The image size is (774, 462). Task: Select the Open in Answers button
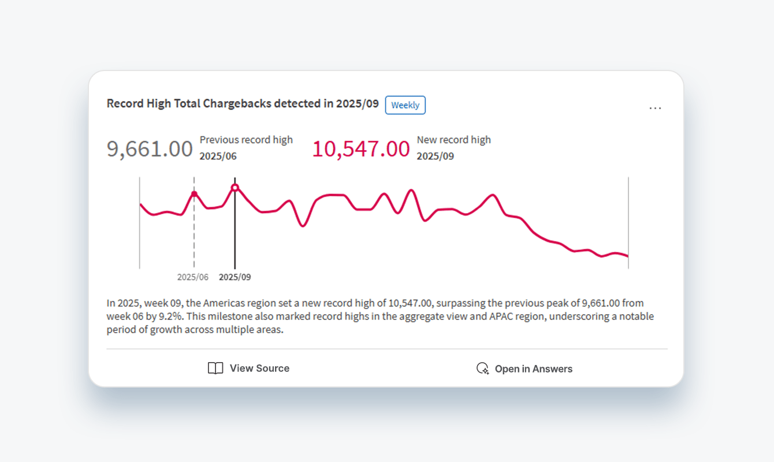[x=524, y=368]
